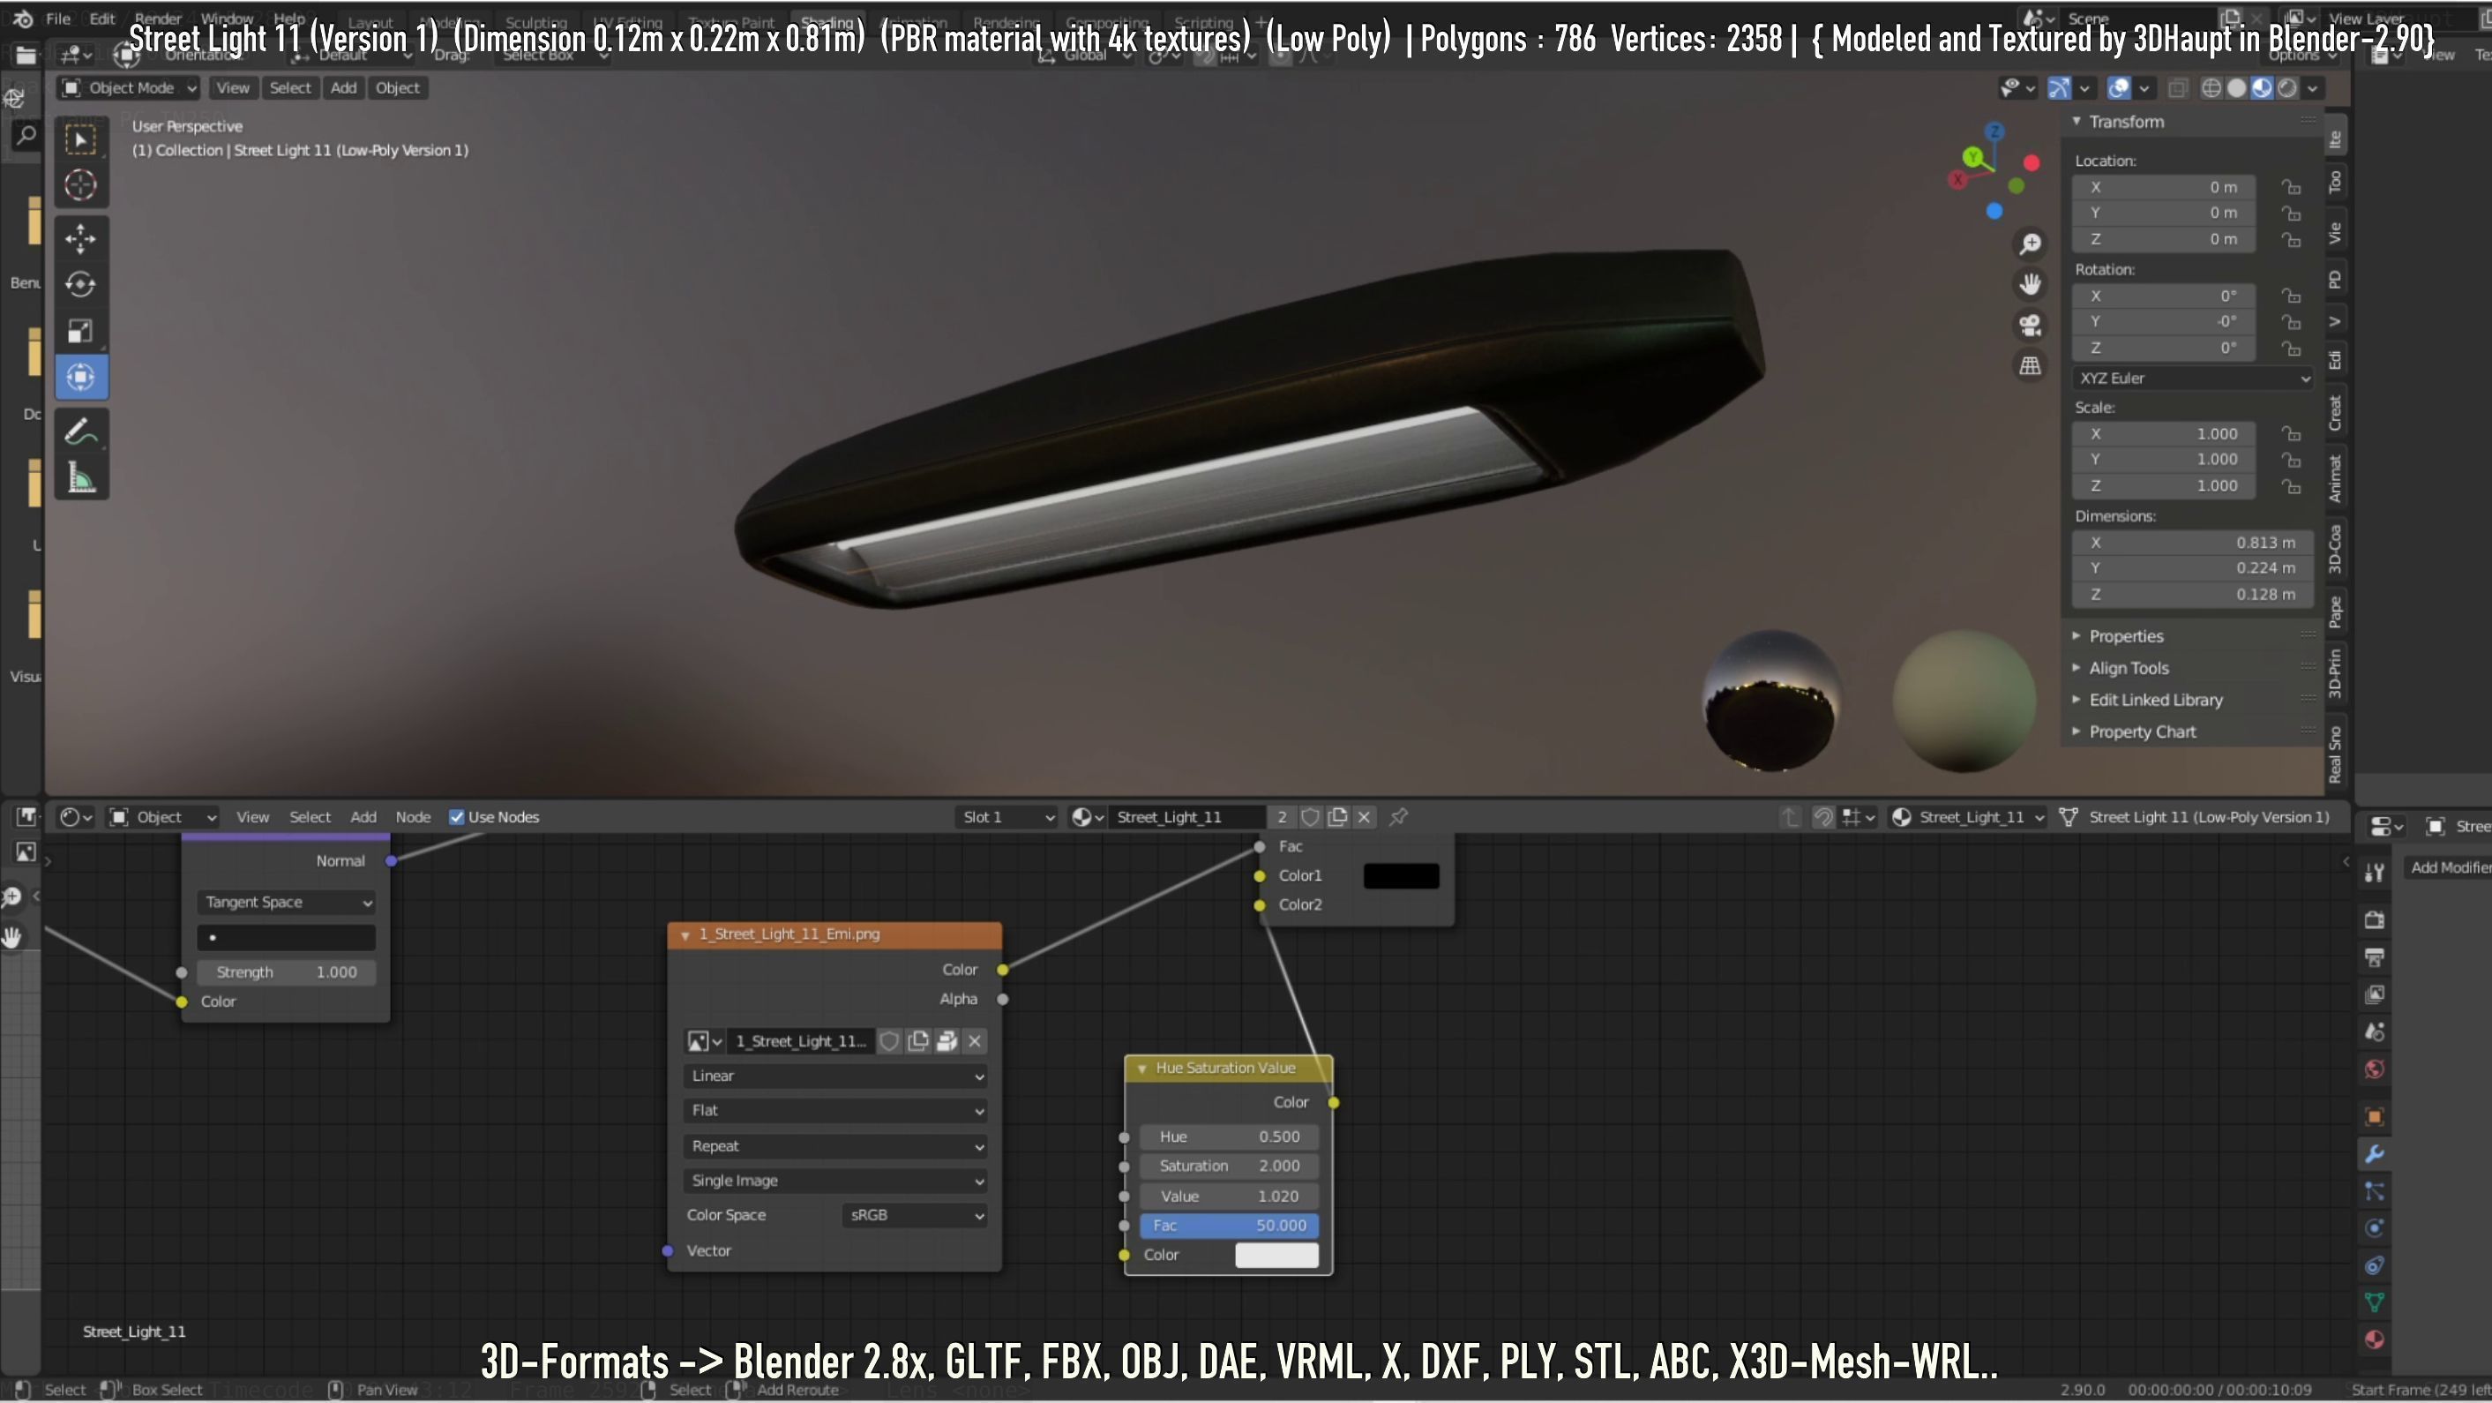The height and width of the screenshot is (1403, 2492).
Task: Lock the Location X value
Action: coord(2291,187)
